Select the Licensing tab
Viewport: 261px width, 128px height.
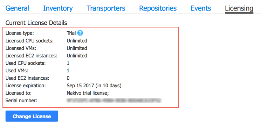click(239, 8)
